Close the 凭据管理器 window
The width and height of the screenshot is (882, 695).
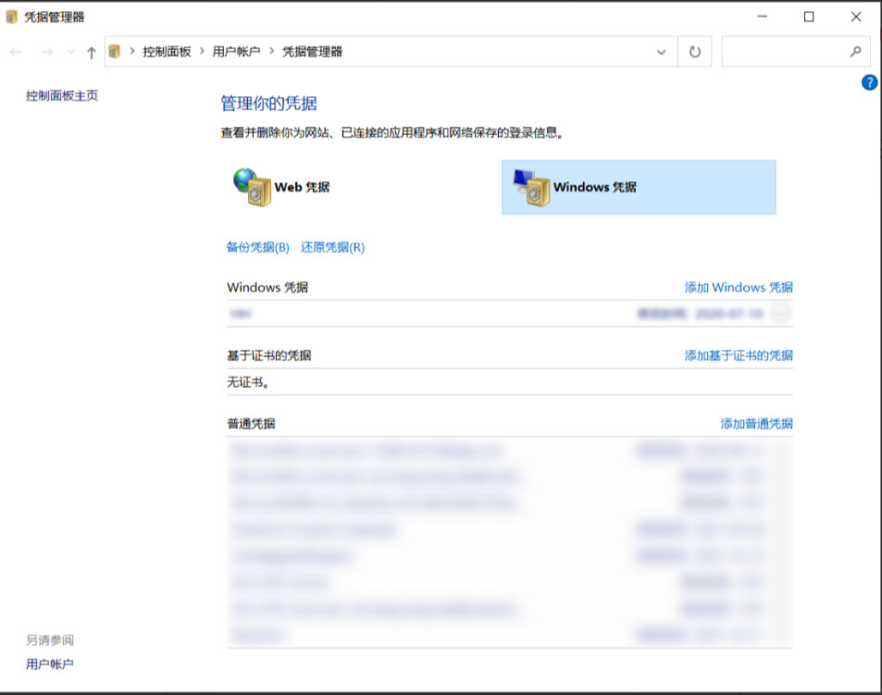[x=856, y=17]
